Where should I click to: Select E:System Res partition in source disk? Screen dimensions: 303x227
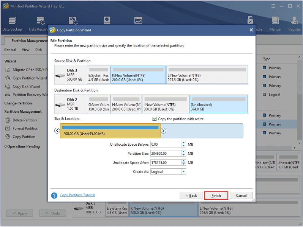click(x=99, y=75)
